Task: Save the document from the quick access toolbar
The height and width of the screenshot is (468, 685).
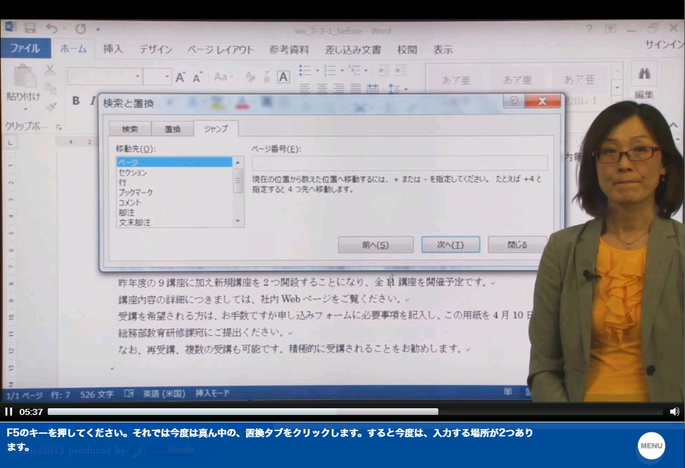Action: (x=30, y=29)
